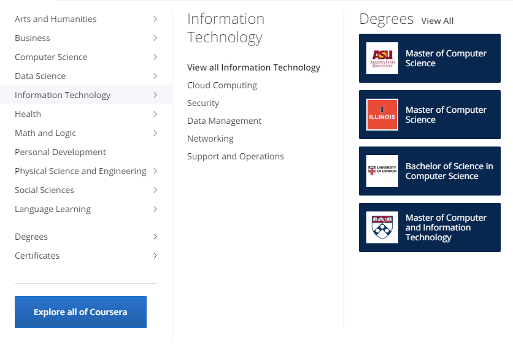The image size is (513, 350).
Task: Expand the Information Technology chevron
Action: (155, 95)
